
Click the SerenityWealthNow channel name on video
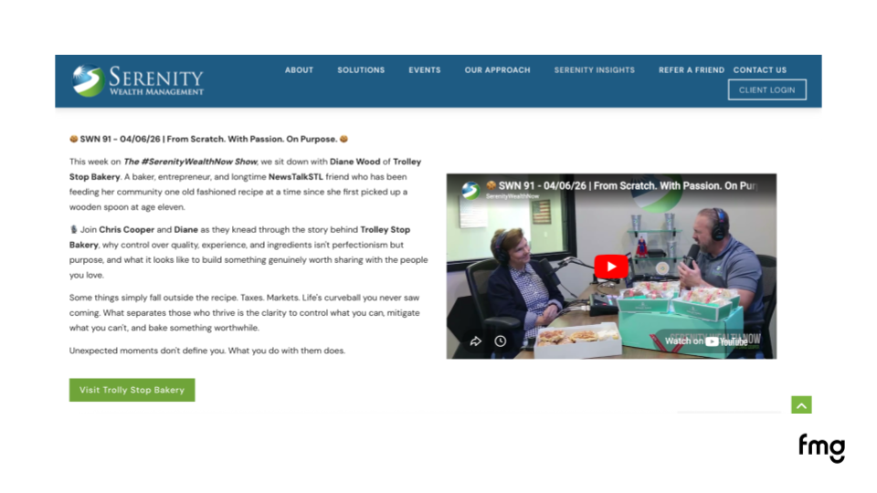point(512,196)
